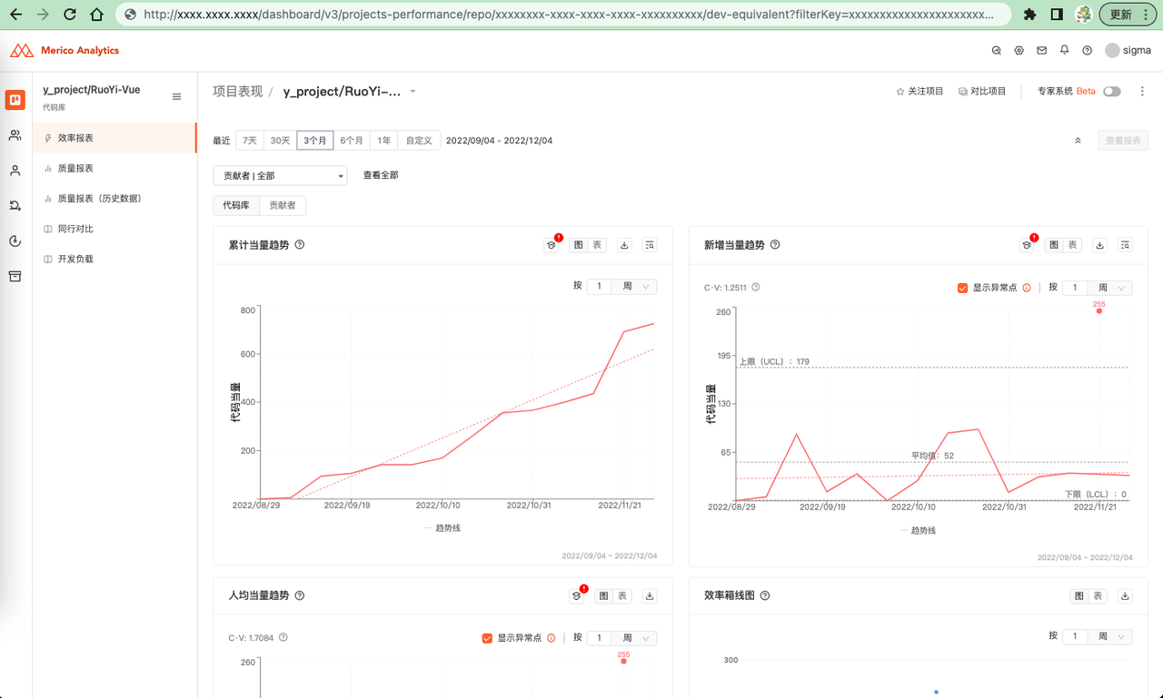Open the settings gear icon in header
The height and width of the screenshot is (698, 1163).
(1019, 51)
